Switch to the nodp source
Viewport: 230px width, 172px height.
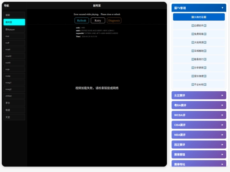click(x=14, y=76)
